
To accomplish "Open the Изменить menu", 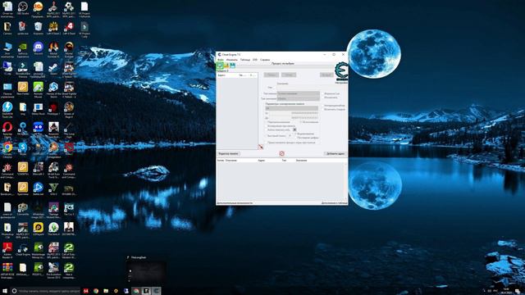I will tap(231, 60).
